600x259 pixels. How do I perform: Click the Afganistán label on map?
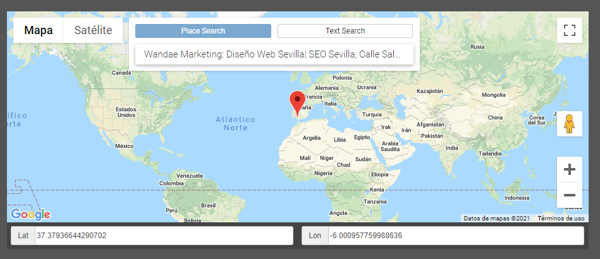pos(430,124)
